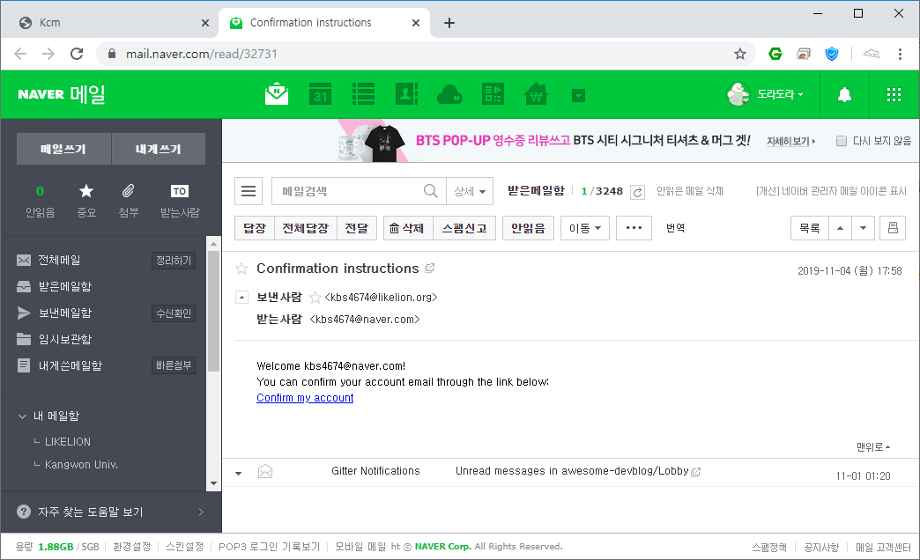Image resolution: width=920 pixels, height=560 pixels.
Task: Click 전달 to forward mail
Action: [x=356, y=228]
